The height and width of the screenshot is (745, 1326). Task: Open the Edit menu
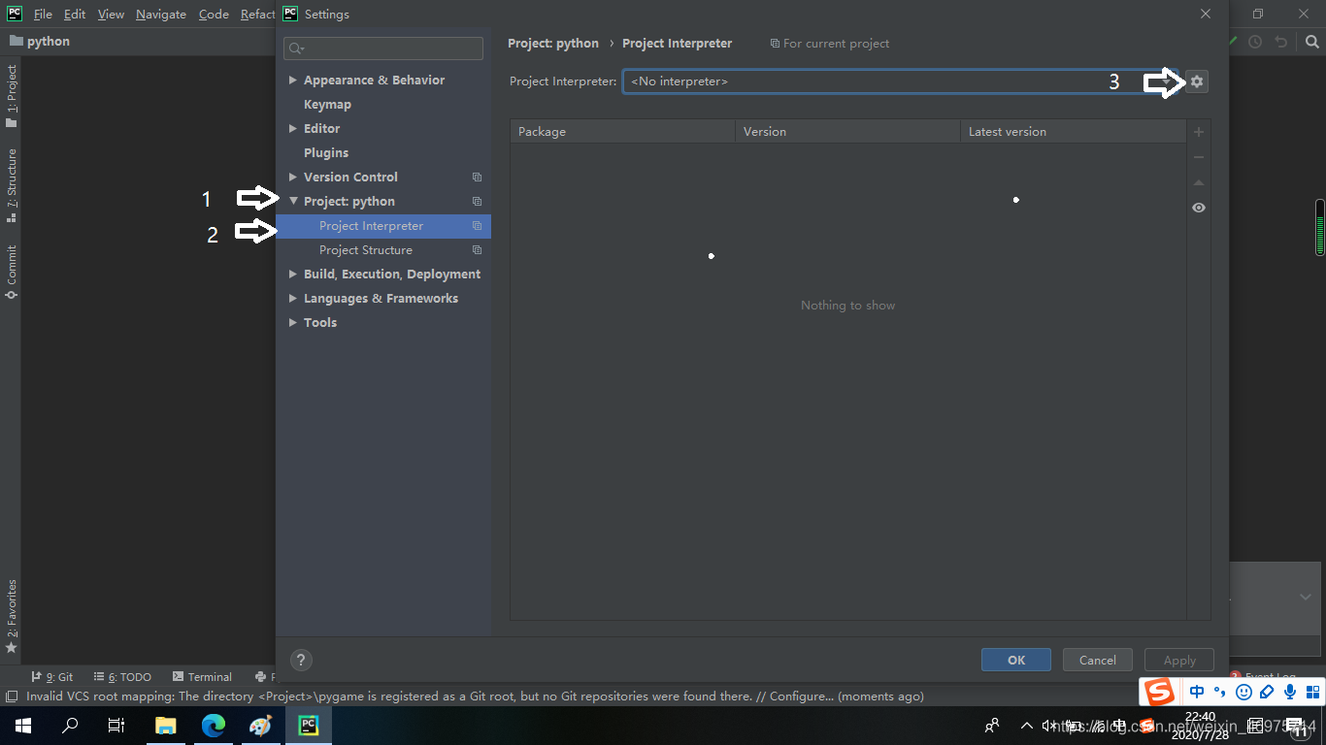point(75,15)
